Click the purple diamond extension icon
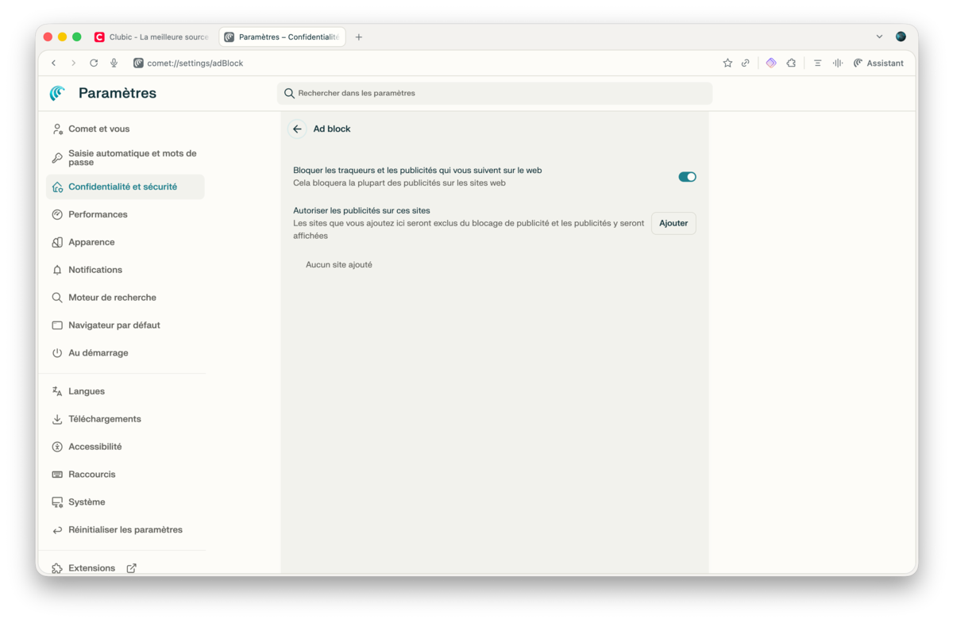The image size is (953, 623). coord(771,63)
